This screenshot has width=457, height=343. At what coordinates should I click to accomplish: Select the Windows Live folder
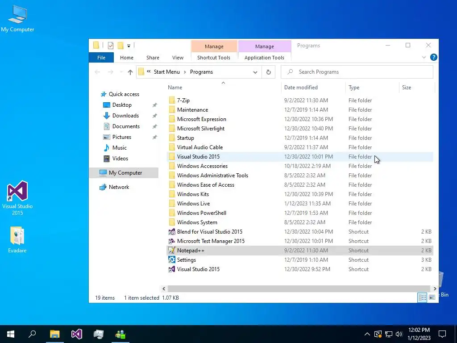pos(299,204)
